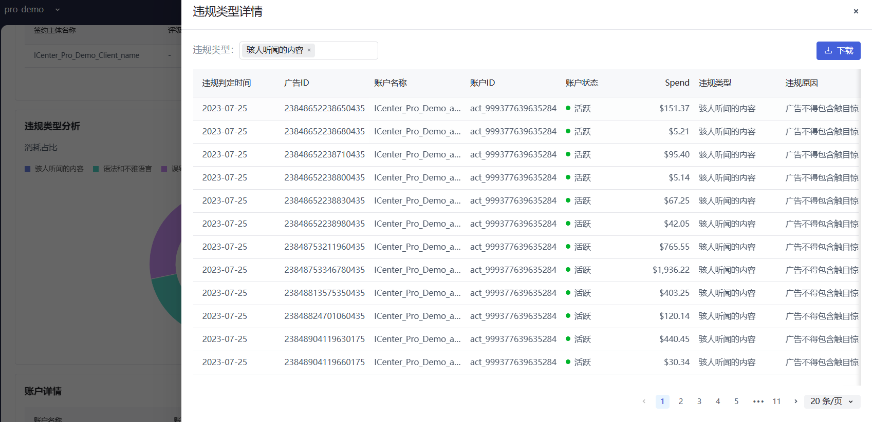Click the Spend column header
The height and width of the screenshot is (422, 872).
[x=677, y=83]
